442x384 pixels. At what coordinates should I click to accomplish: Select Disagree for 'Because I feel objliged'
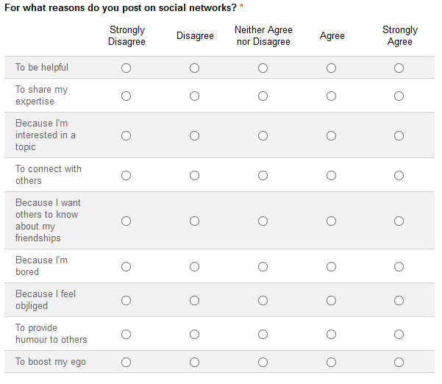tap(194, 300)
